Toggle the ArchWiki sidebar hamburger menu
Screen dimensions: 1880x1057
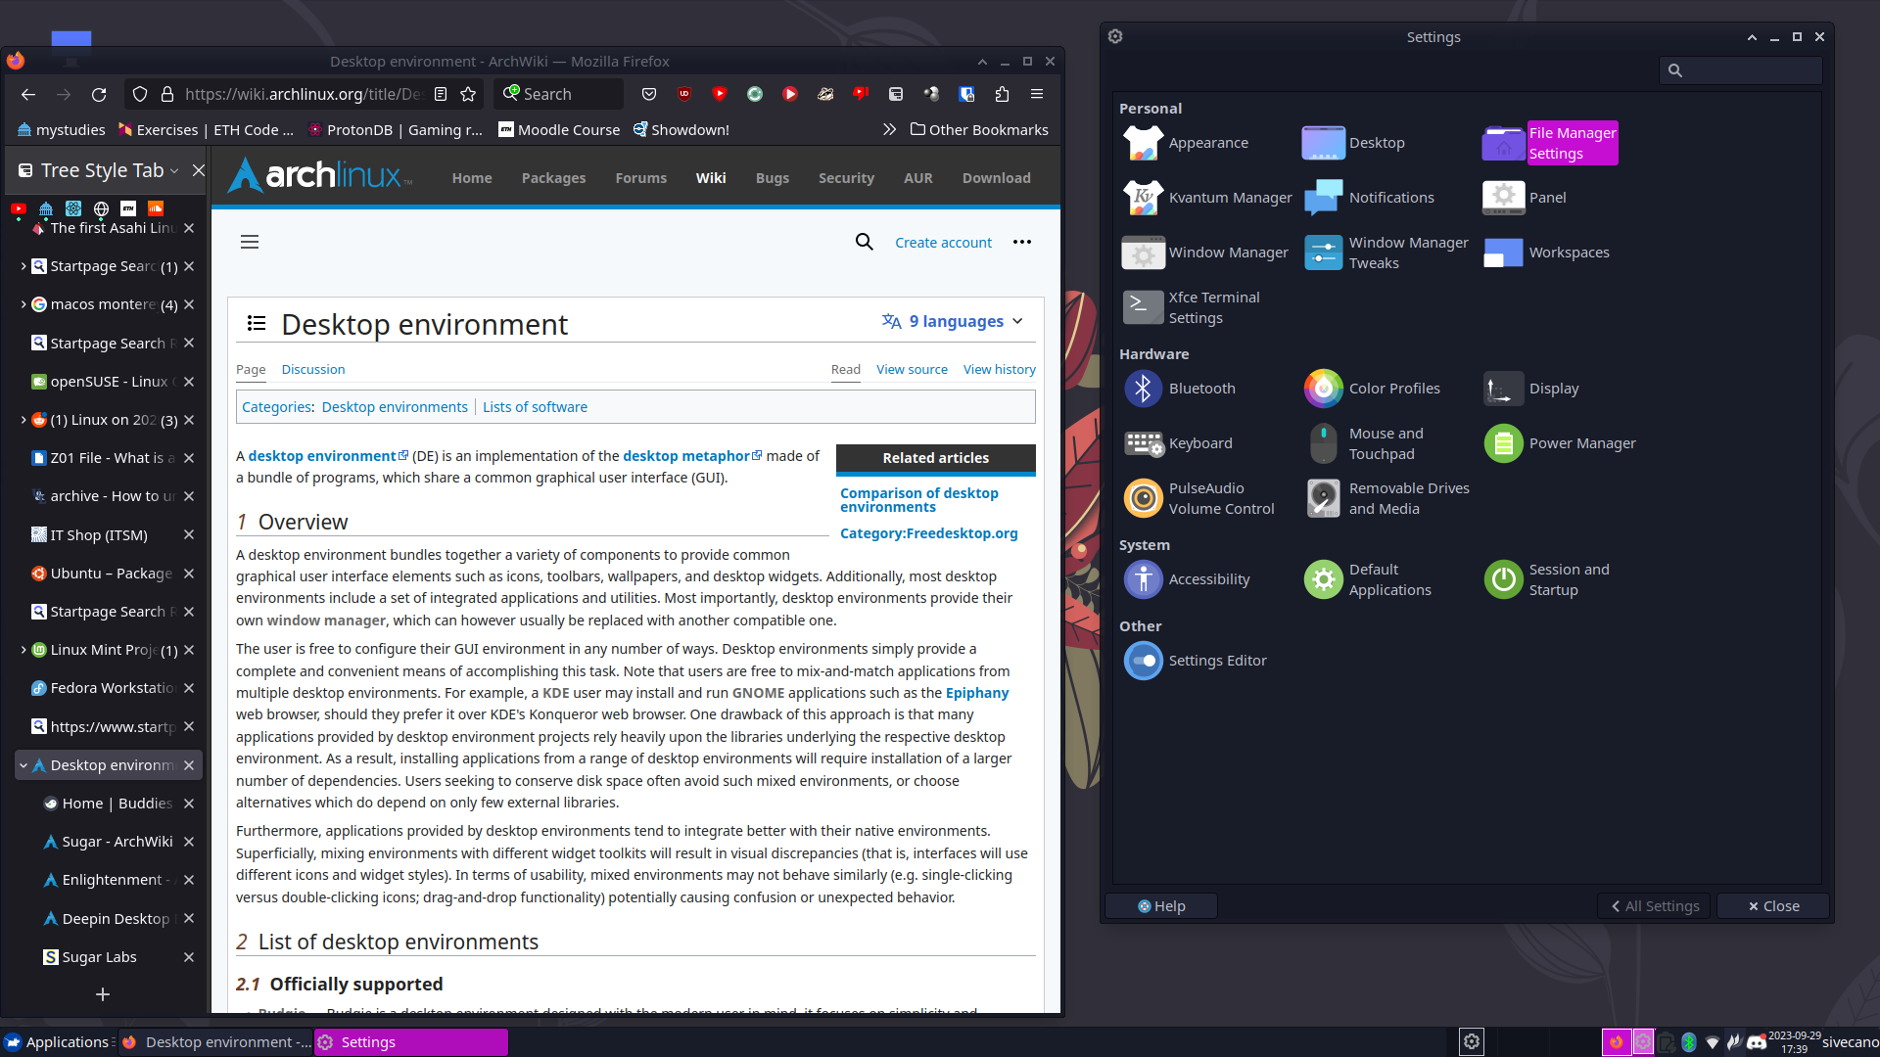pos(250,242)
